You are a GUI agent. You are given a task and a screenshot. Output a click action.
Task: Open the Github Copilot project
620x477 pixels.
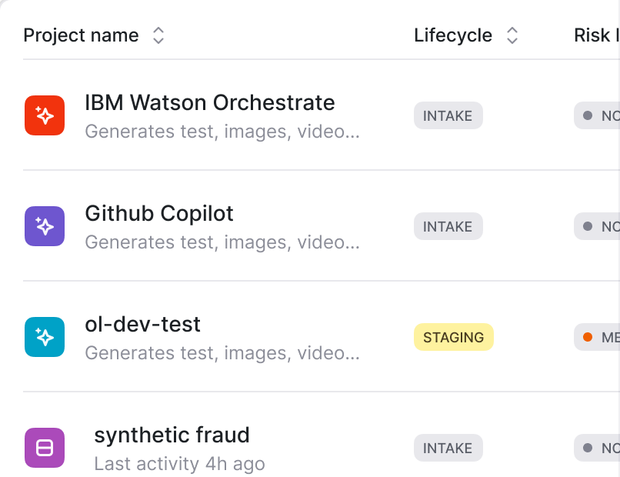pyautogui.click(x=159, y=214)
